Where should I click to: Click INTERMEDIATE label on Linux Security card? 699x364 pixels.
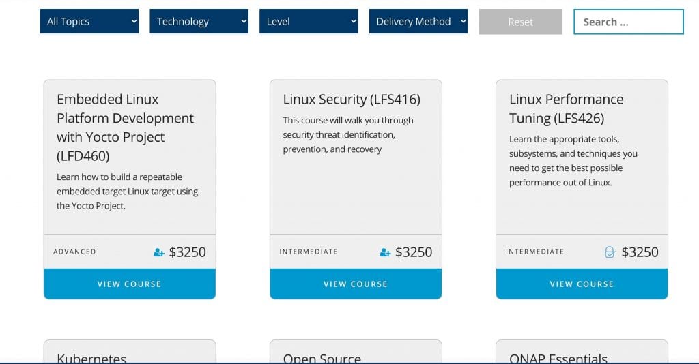(x=309, y=252)
